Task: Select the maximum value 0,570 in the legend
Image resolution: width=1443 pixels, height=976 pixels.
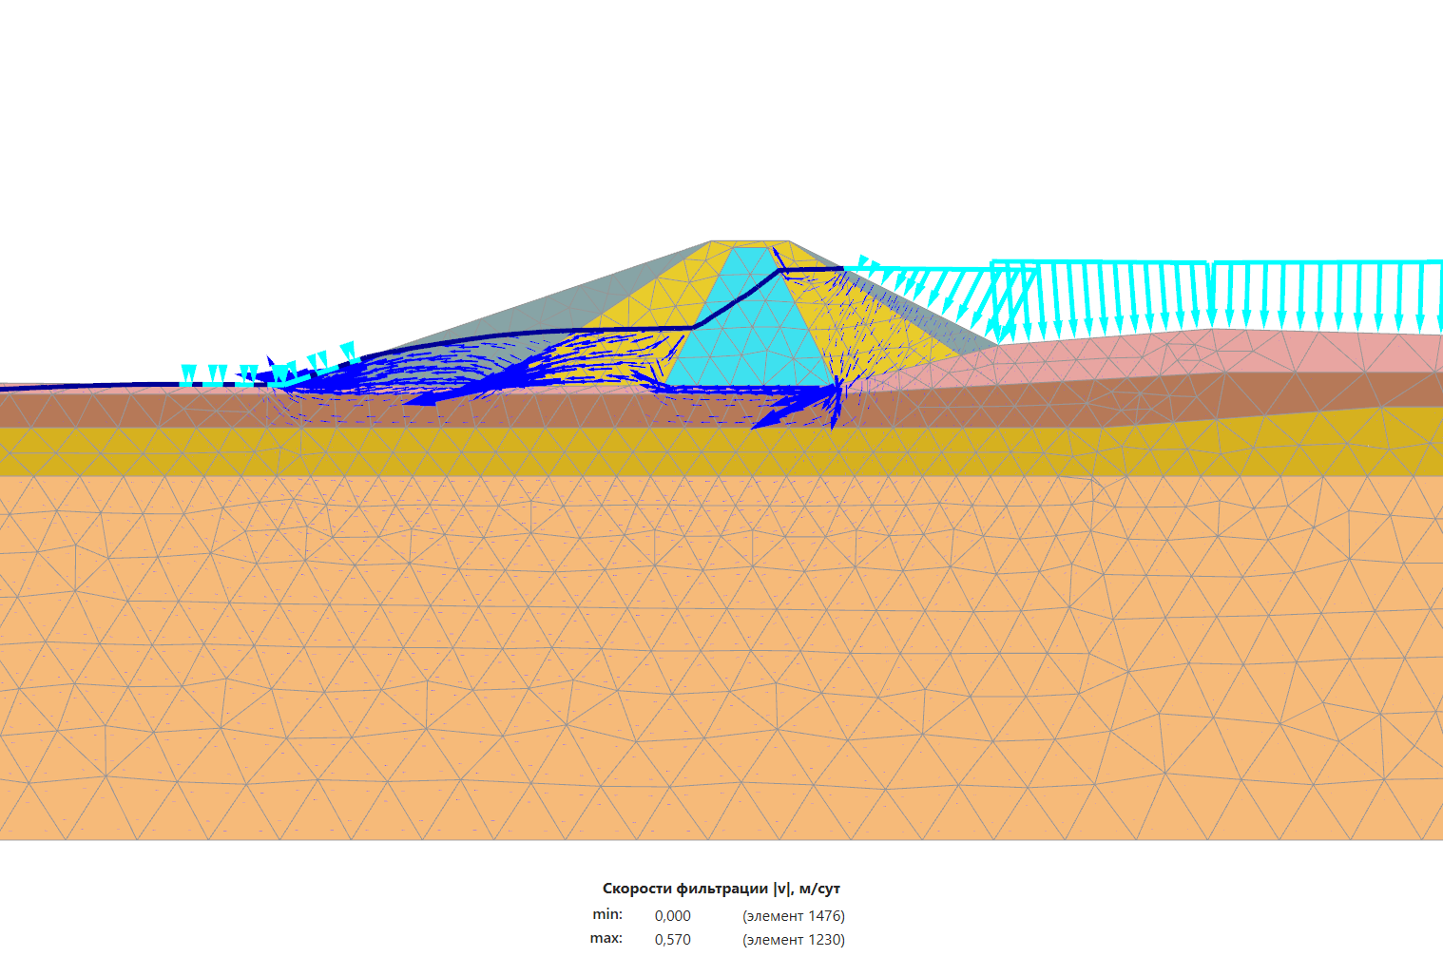Action: [672, 940]
